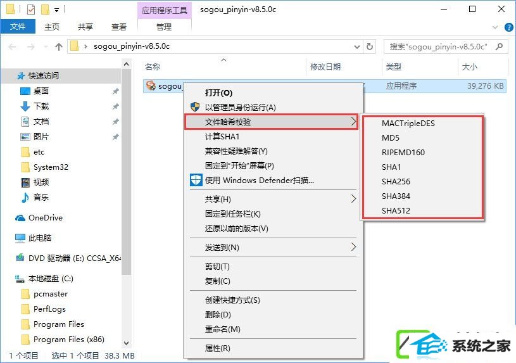Click the pcmaster folder icon
The height and width of the screenshot is (363, 516).
[25, 293]
